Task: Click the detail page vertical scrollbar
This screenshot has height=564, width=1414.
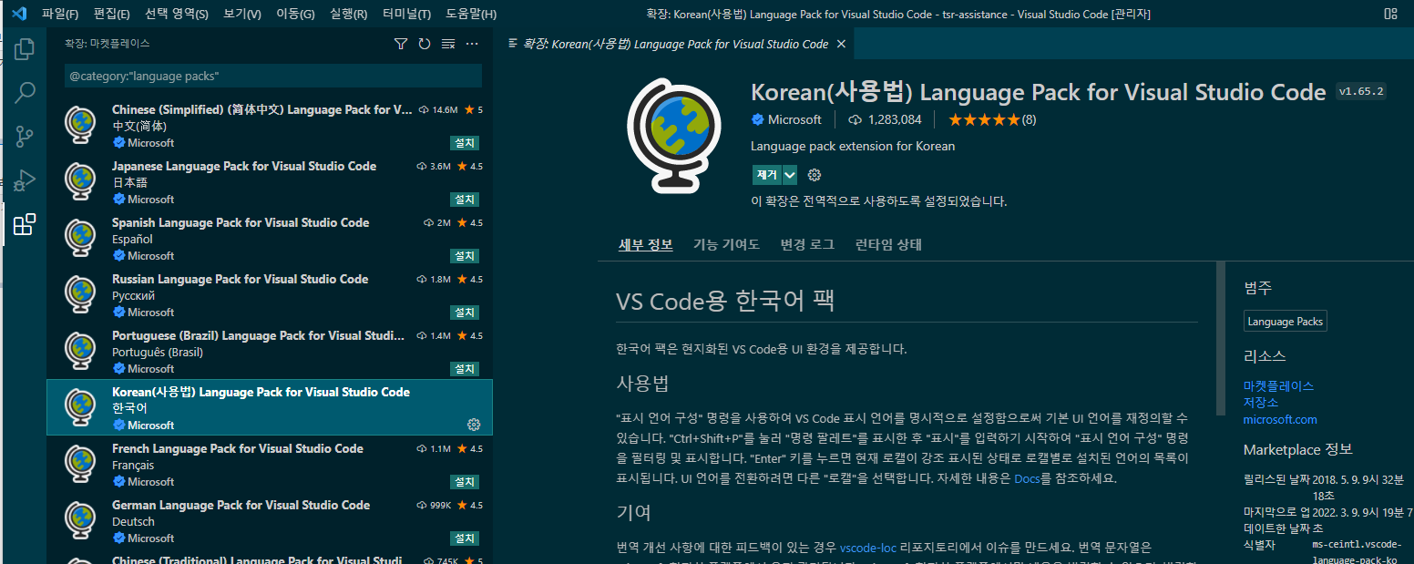Action: (x=1221, y=338)
